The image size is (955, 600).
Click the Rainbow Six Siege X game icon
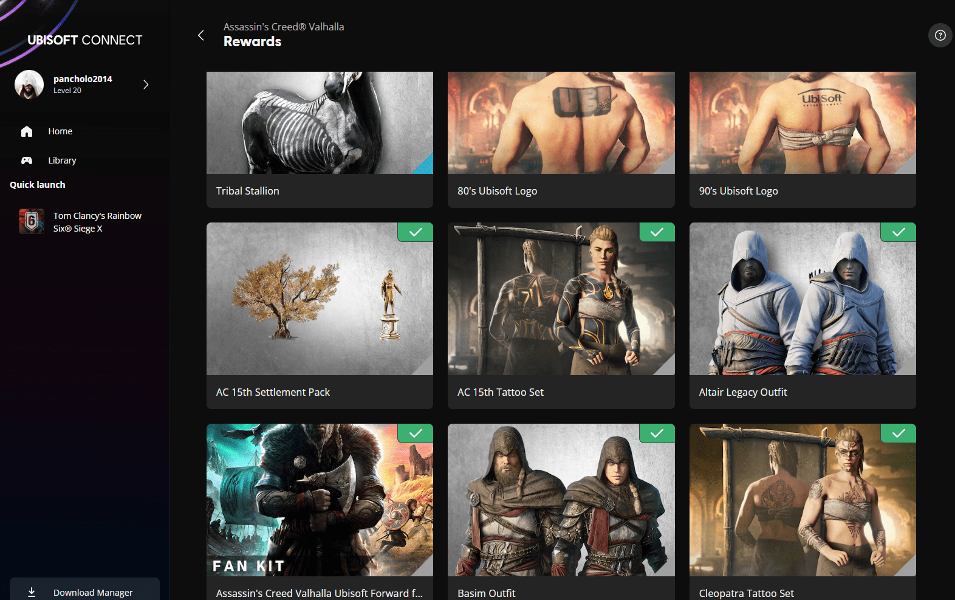[x=32, y=222]
